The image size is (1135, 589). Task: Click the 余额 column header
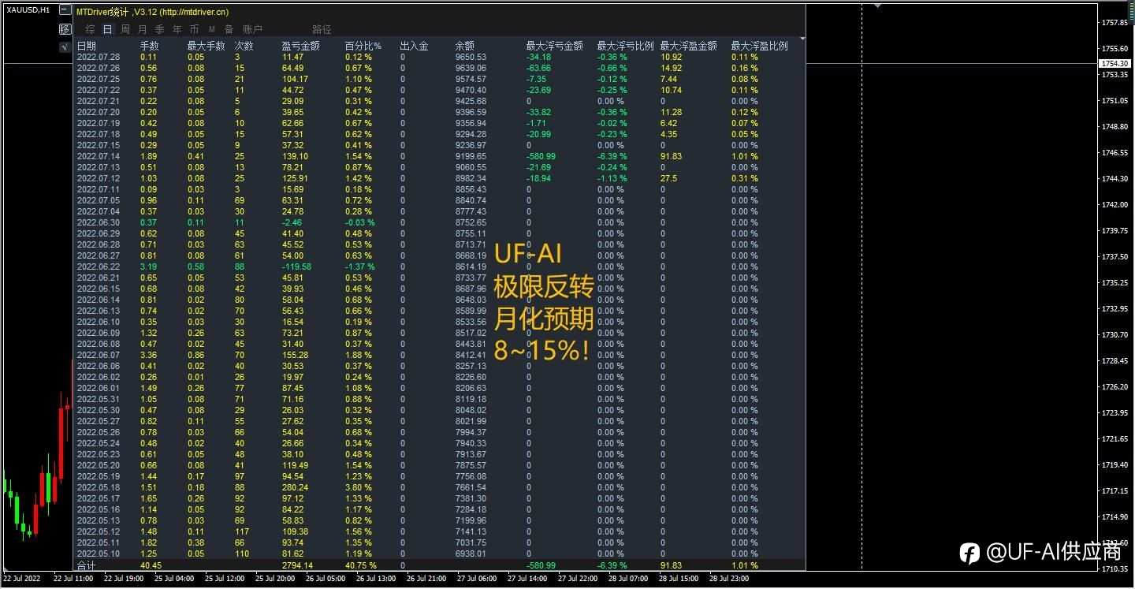tap(464, 46)
